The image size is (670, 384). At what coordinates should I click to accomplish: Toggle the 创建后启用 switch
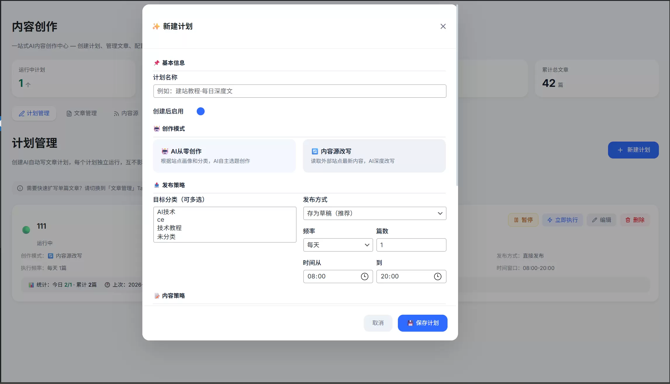[x=201, y=111]
